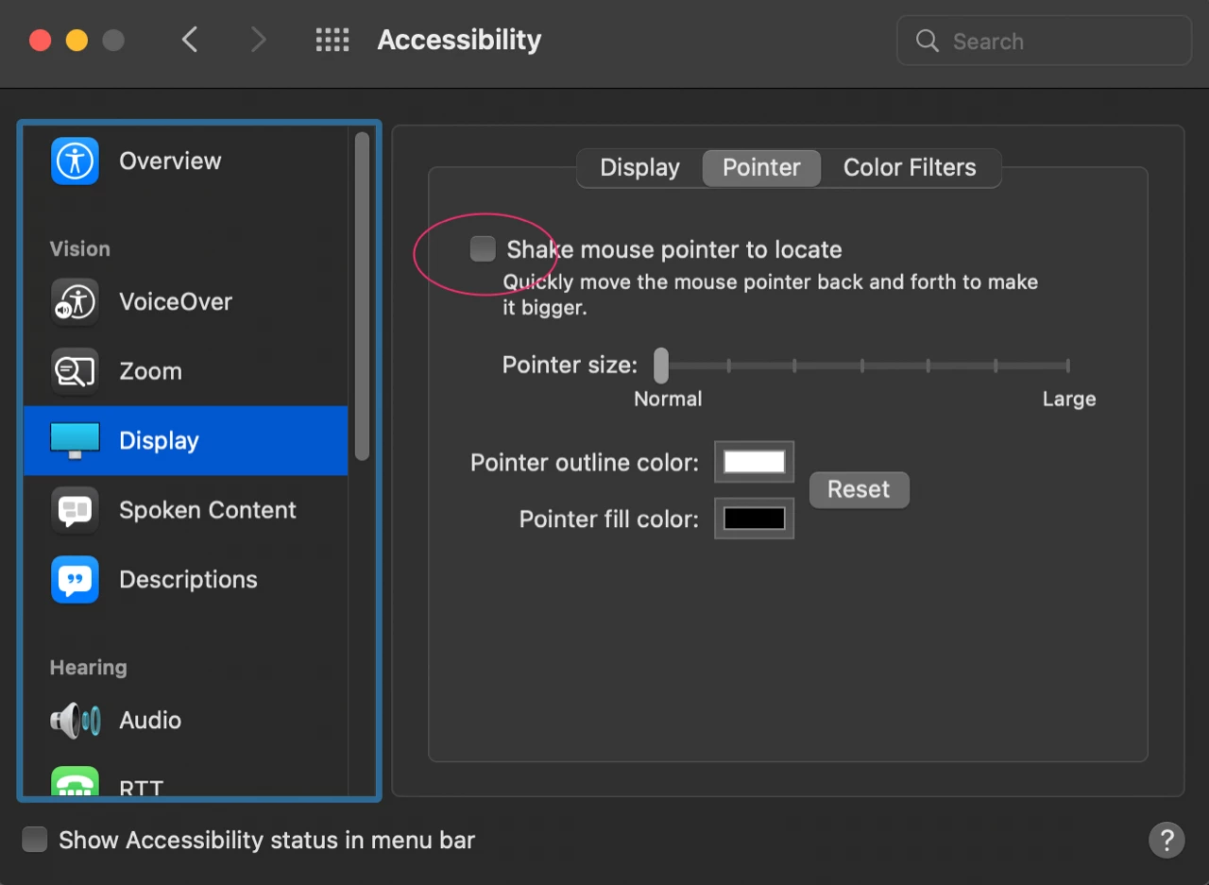Select the VoiceOver icon in sidebar
Viewport: 1209px width, 885px height.
[x=75, y=302]
